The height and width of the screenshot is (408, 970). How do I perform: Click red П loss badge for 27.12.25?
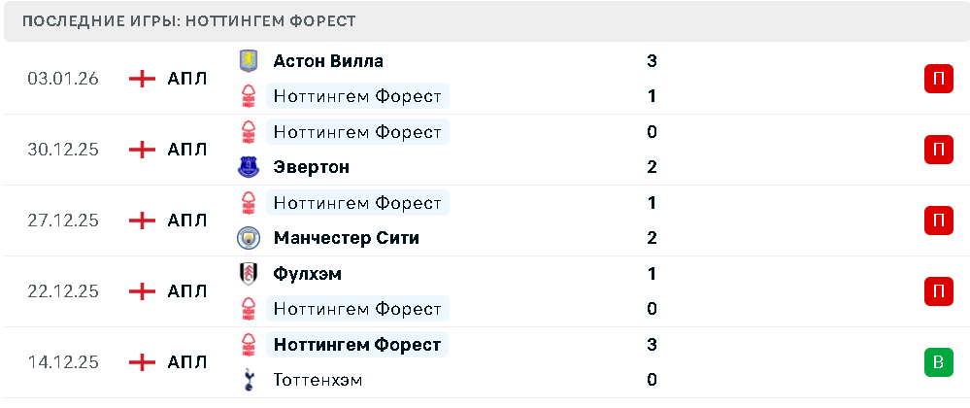tap(938, 221)
